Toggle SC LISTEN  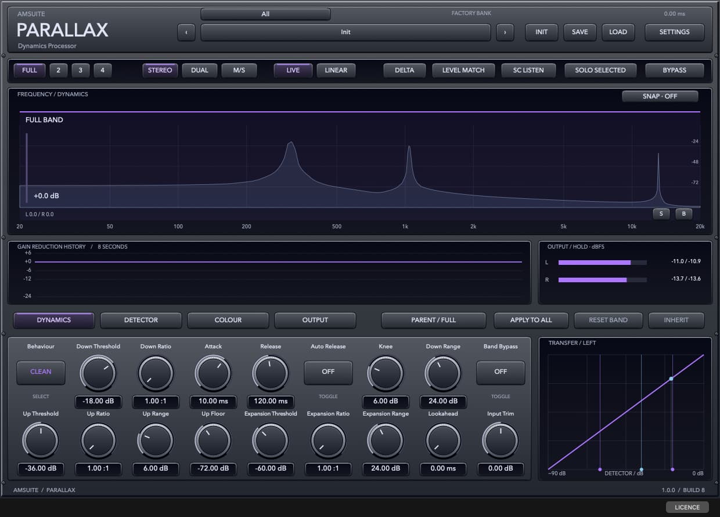528,70
